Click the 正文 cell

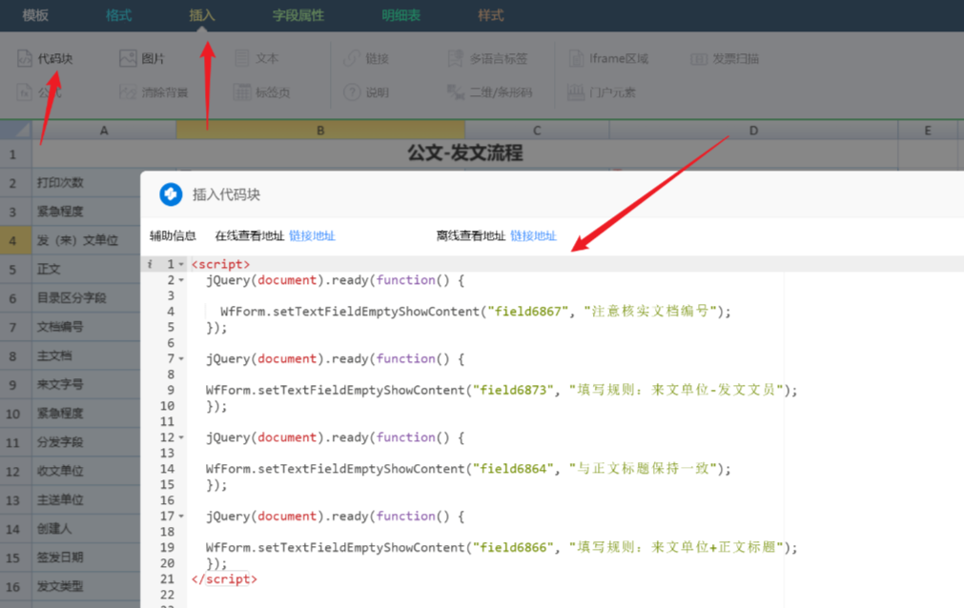pyautogui.click(x=86, y=270)
